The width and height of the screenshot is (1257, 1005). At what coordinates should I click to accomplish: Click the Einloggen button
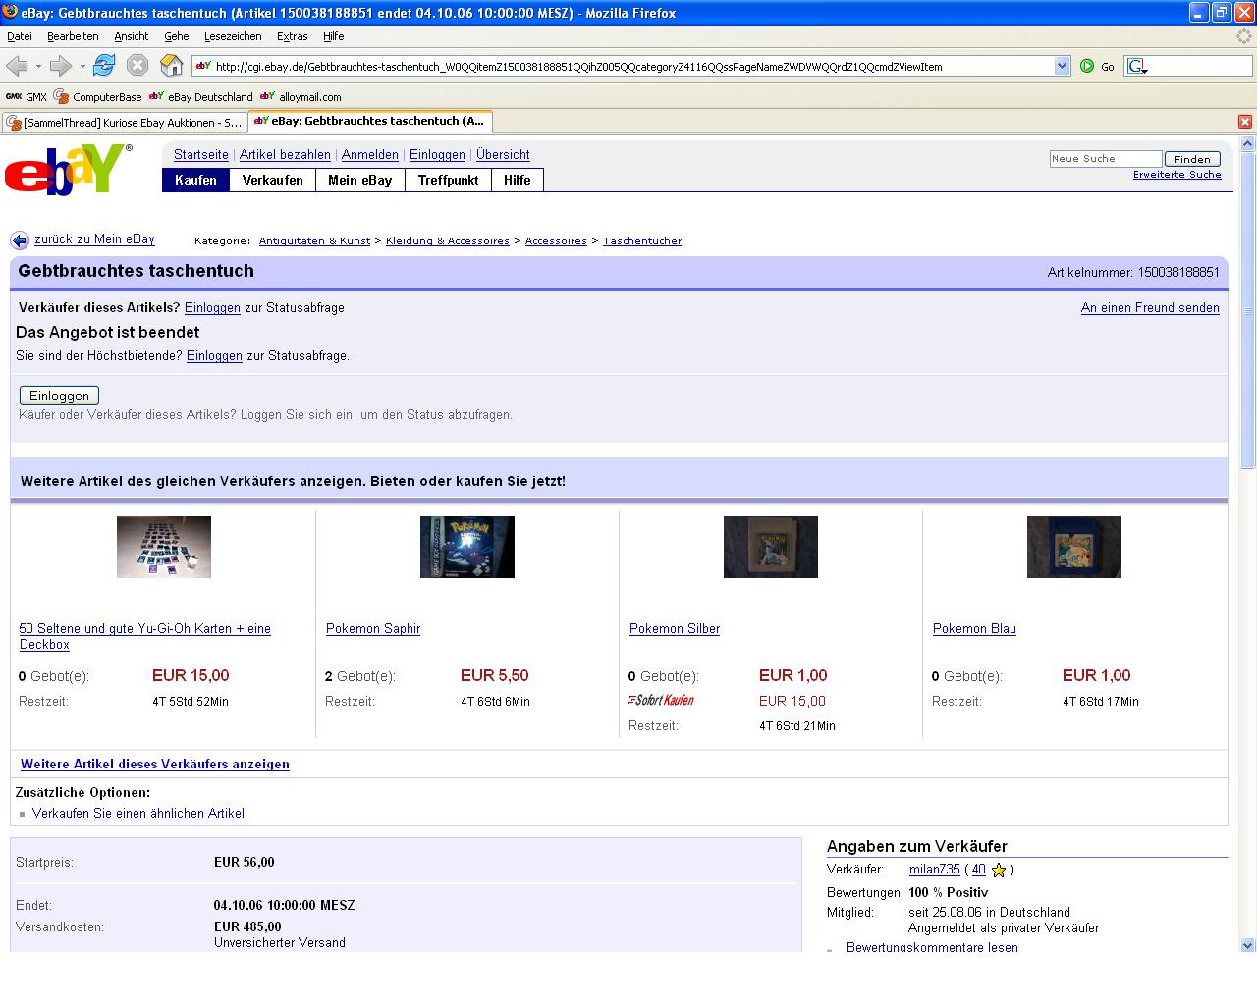pos(59,396)
